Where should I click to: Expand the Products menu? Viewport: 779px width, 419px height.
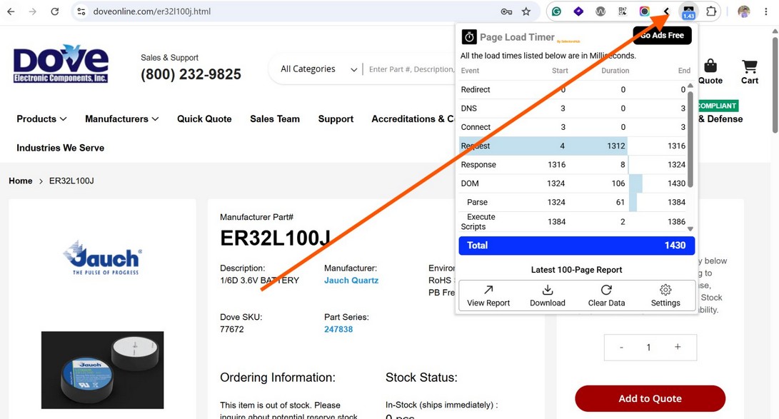41,118
